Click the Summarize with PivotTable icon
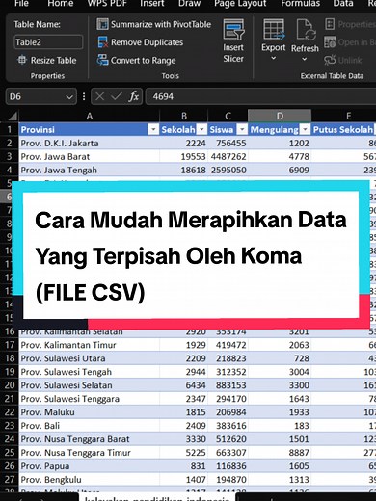This screenshot has width=376, height=501. pos(102,24)
